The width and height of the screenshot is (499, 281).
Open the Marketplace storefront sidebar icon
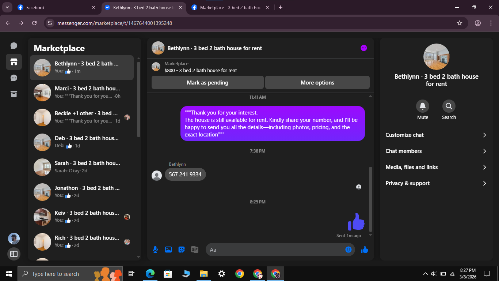tap(14, 62)
